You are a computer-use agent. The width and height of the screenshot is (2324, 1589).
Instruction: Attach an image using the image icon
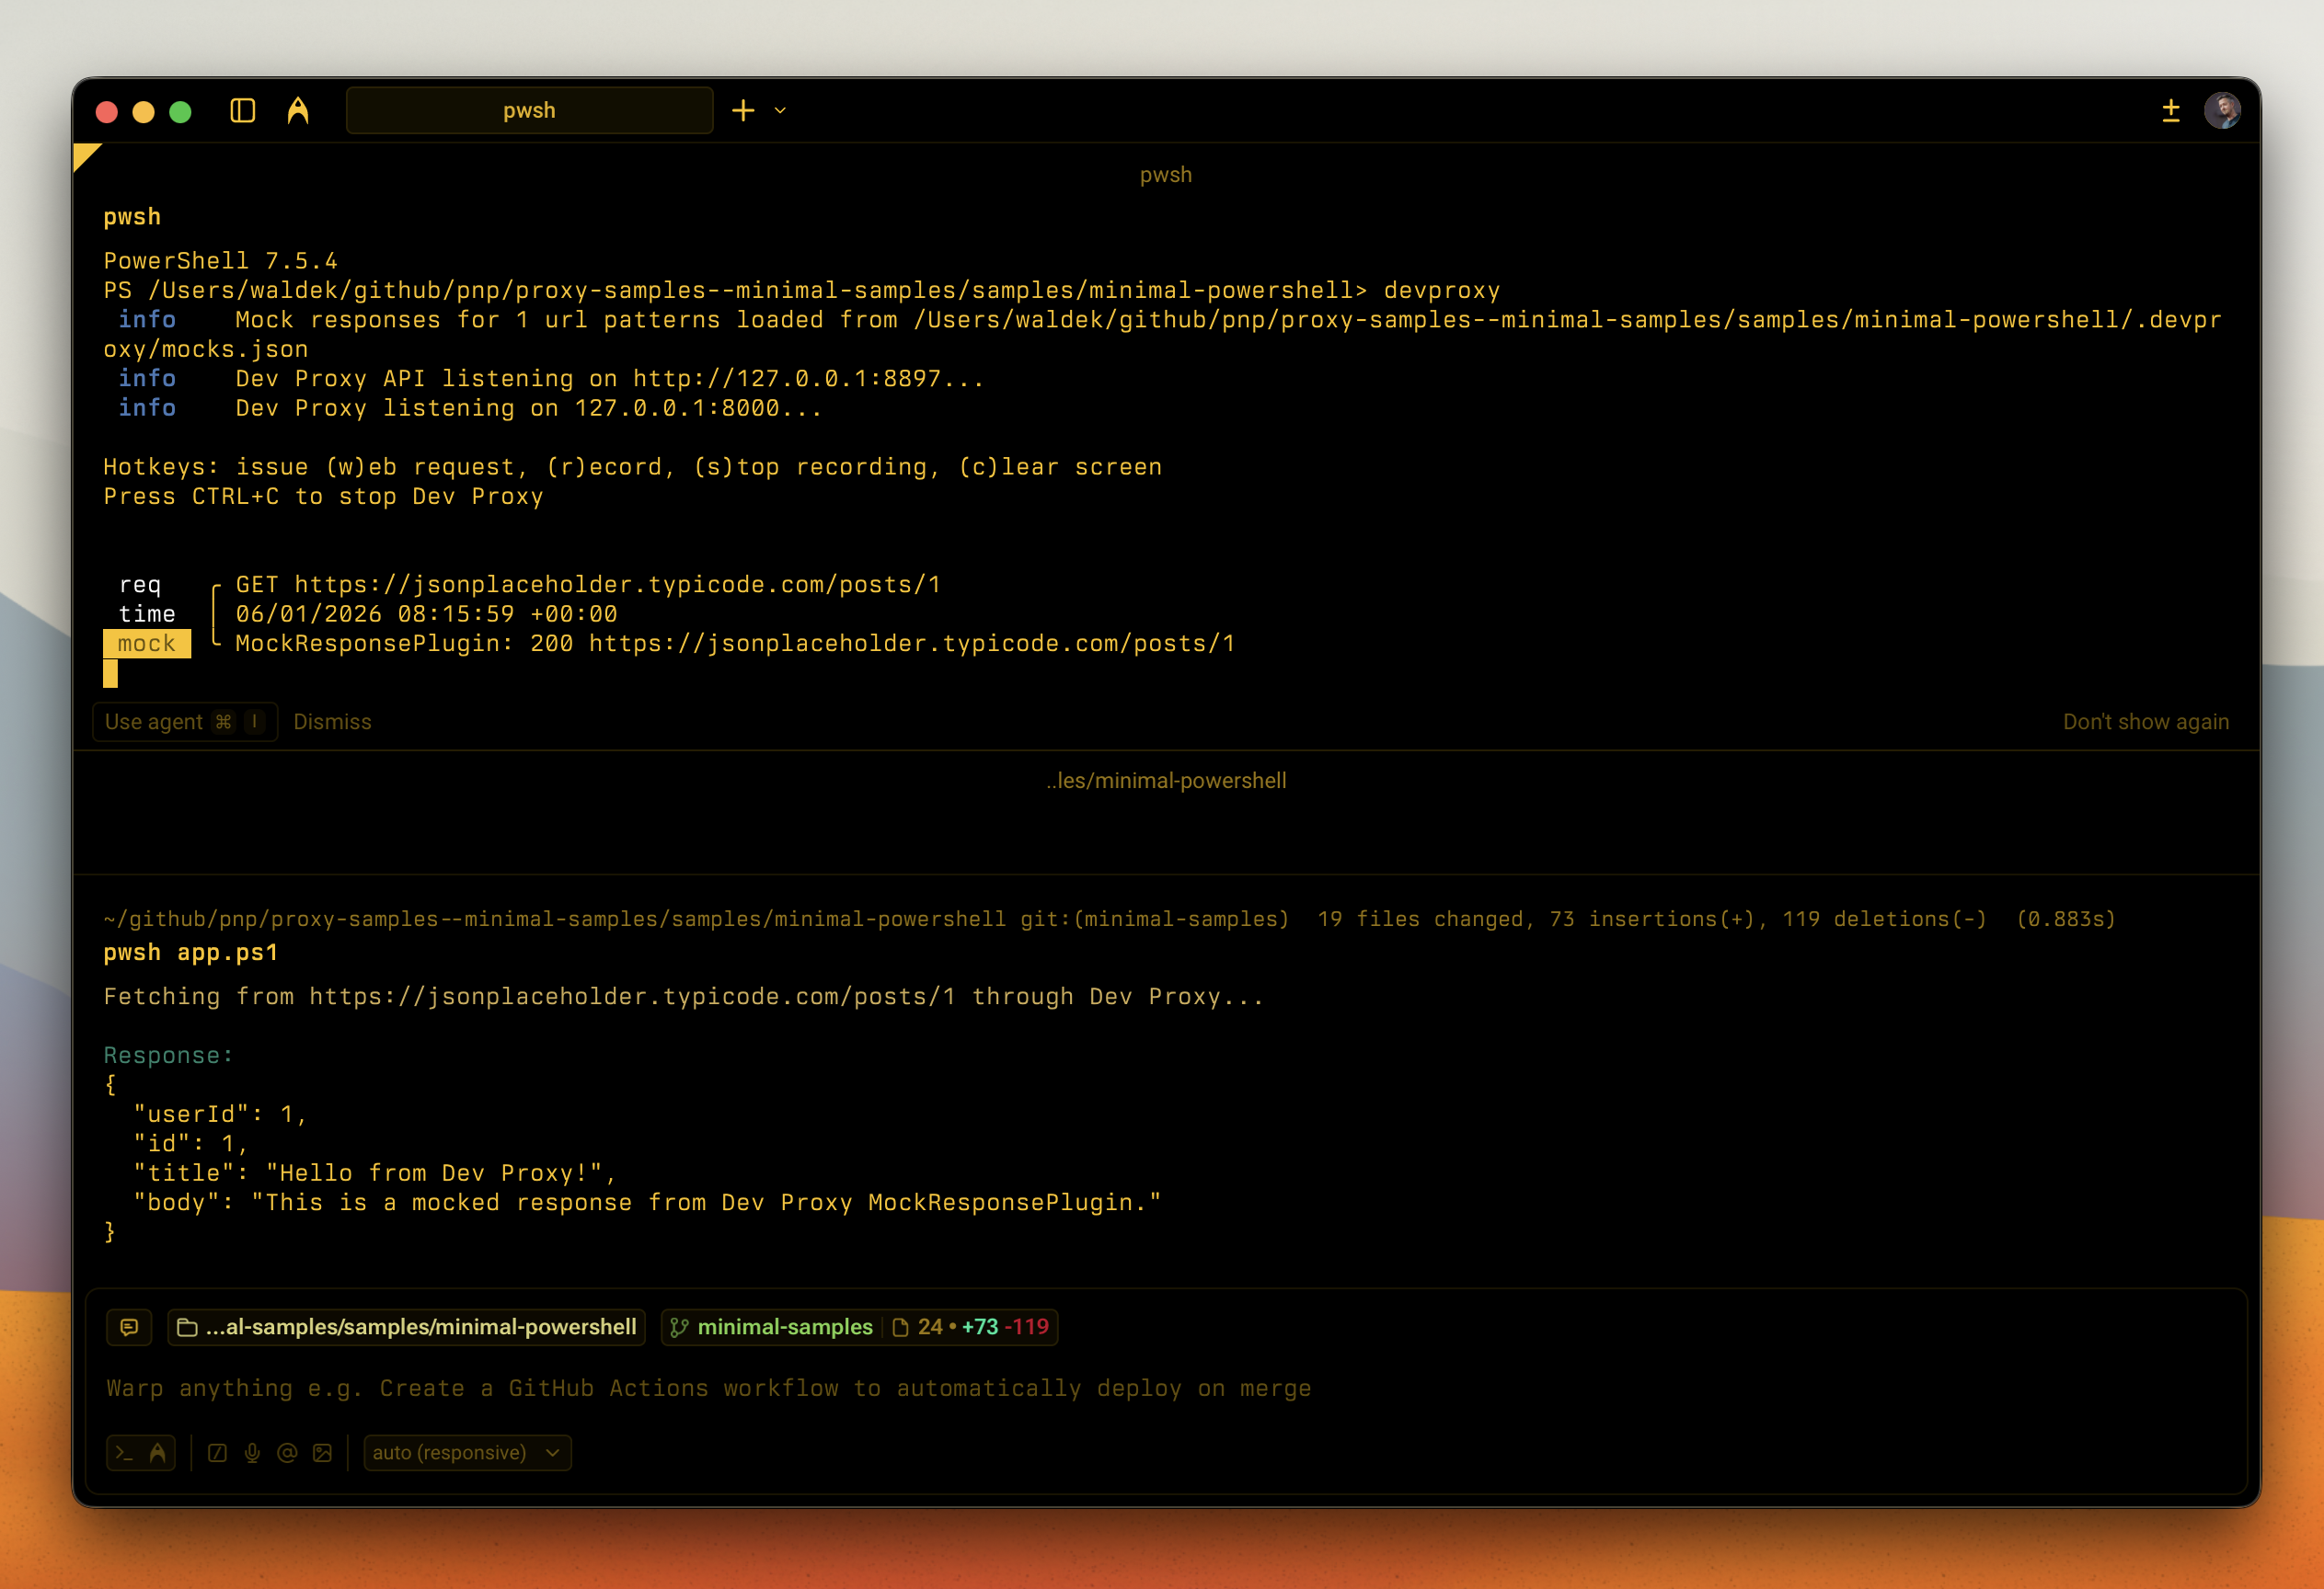coord(321,1452)
